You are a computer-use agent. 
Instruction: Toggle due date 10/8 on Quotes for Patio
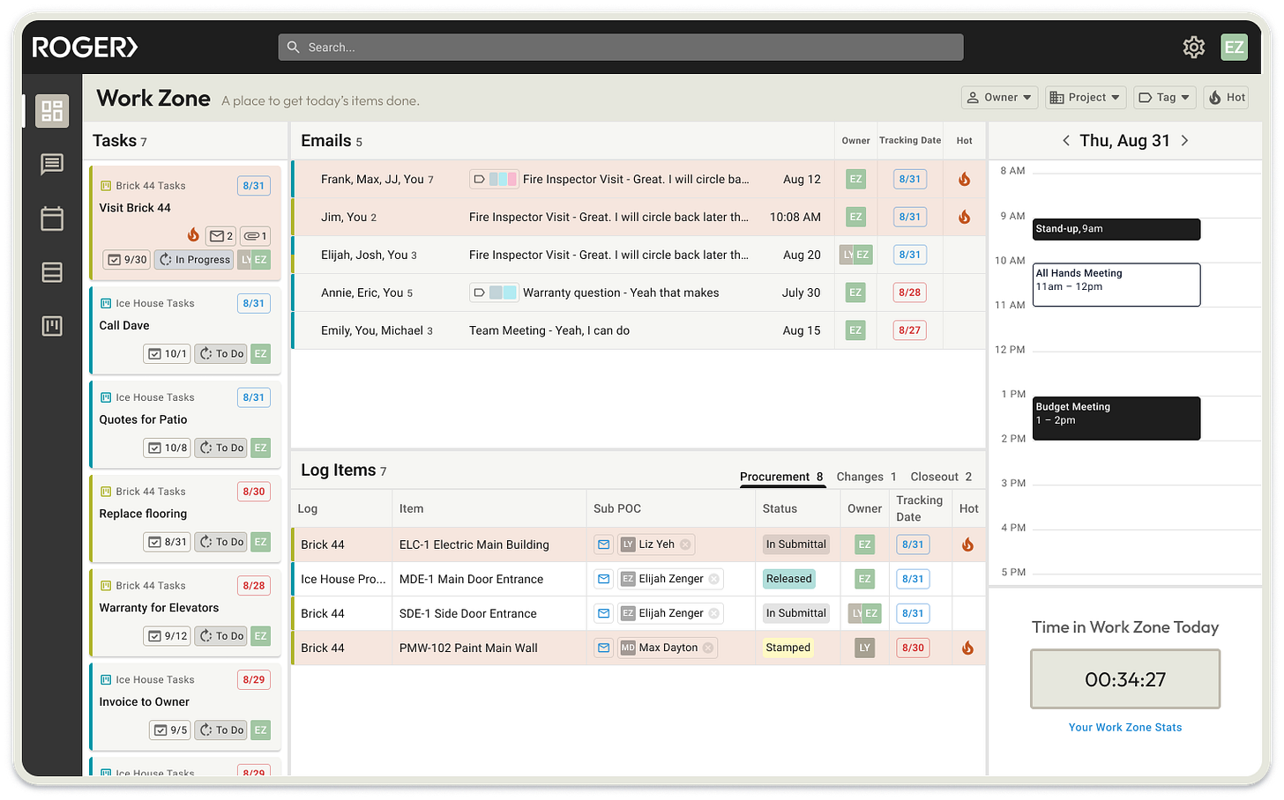tap(168, 448)
